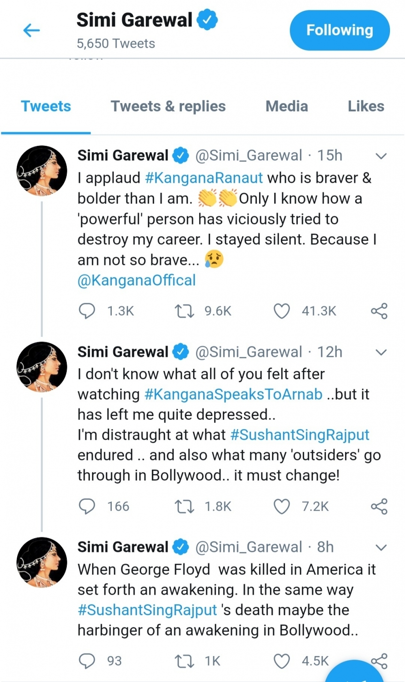
Task: Tap the back arrow to exit profile
Action: (x=30, y=30)
